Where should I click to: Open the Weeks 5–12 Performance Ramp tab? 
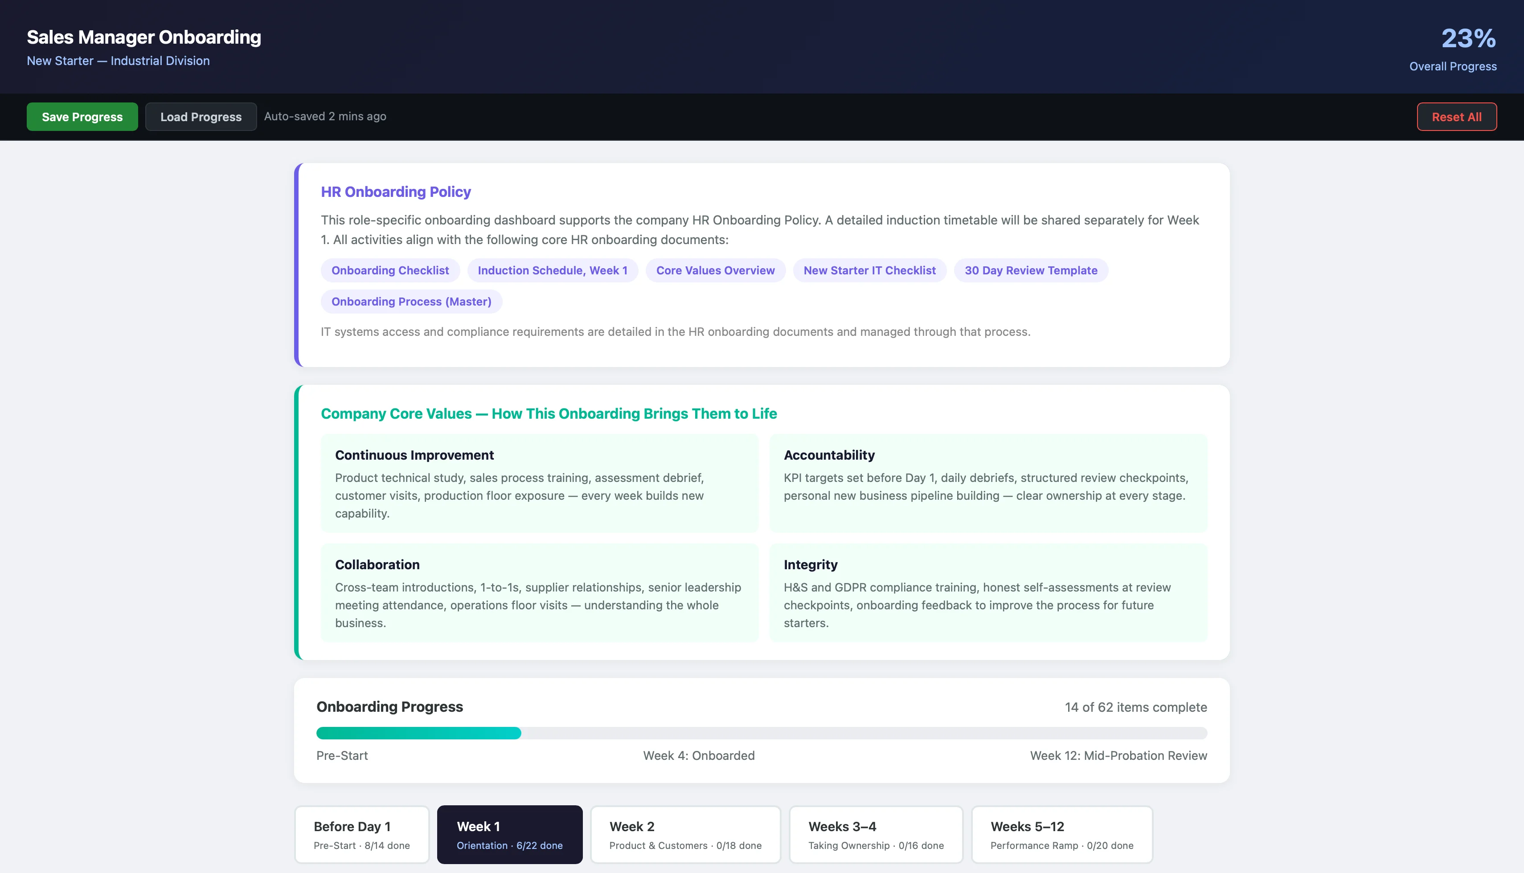[1061, 834]
